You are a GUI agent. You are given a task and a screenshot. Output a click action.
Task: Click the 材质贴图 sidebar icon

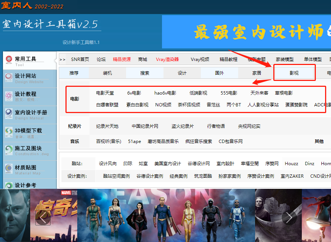9,168
